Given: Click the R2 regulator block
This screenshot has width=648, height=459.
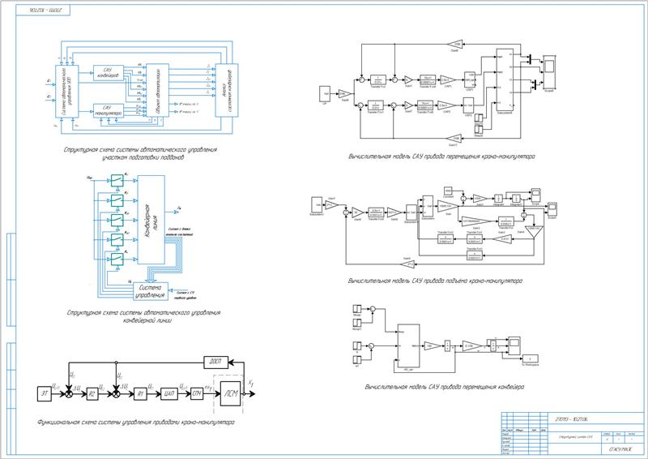Looking at the screenshot, I should pyautogui.click(x=92, y=394).
